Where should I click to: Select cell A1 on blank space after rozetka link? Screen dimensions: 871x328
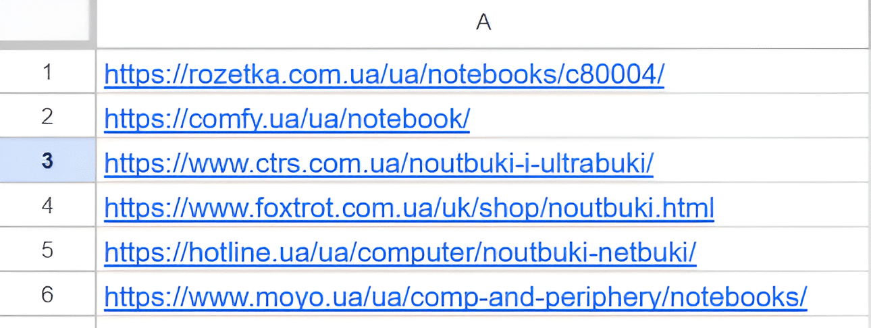pyautogui.click(x=766, y=71)
